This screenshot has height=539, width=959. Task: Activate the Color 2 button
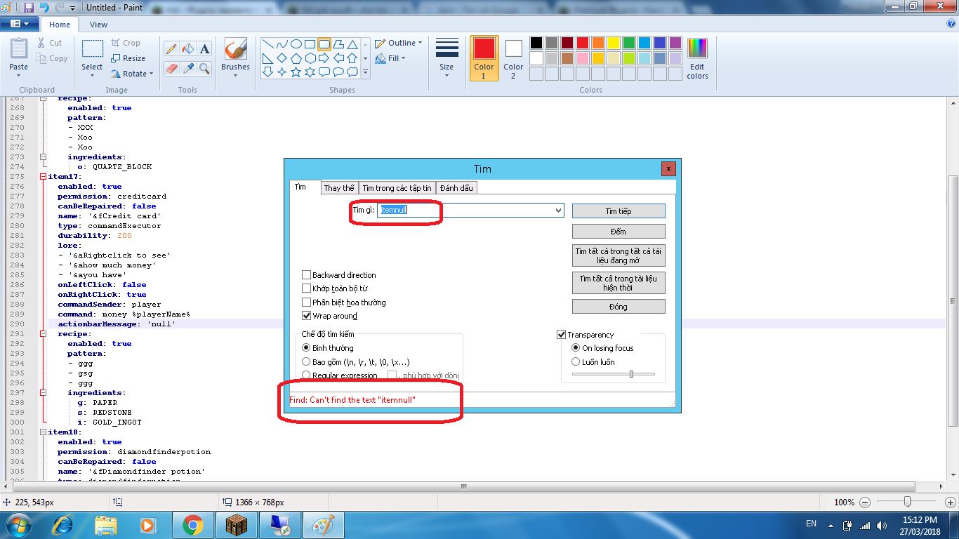pyautogui.click(x=513, y=58)
